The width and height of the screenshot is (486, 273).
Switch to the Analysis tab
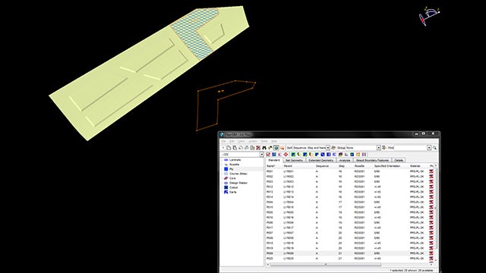pyautogui.click(x=344, y=160)
